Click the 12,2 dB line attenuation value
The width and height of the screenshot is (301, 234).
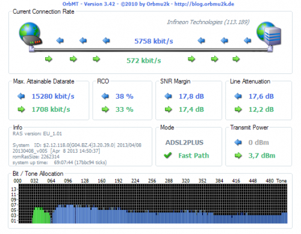click(x=261, y=109)
